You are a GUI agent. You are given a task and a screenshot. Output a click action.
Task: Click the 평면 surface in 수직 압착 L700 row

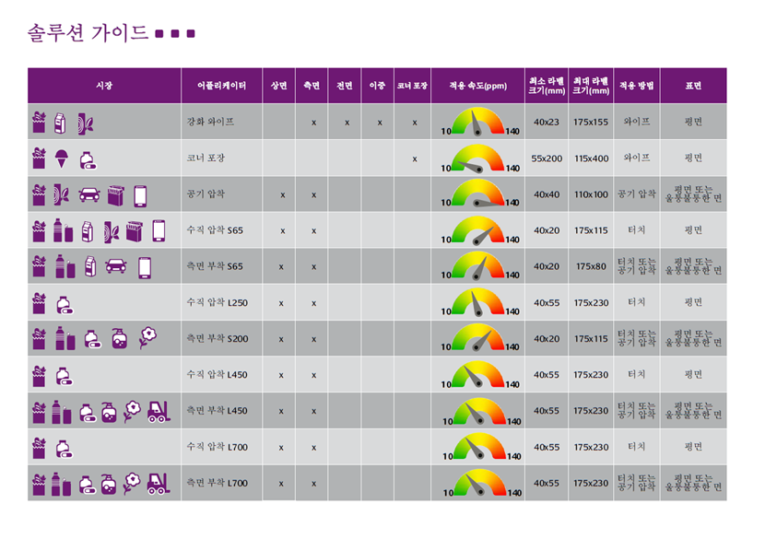pos(693,446)
